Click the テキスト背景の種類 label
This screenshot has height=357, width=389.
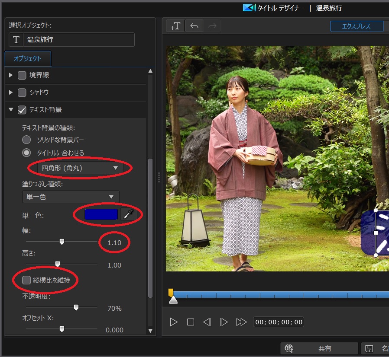[x=49, y=127]
